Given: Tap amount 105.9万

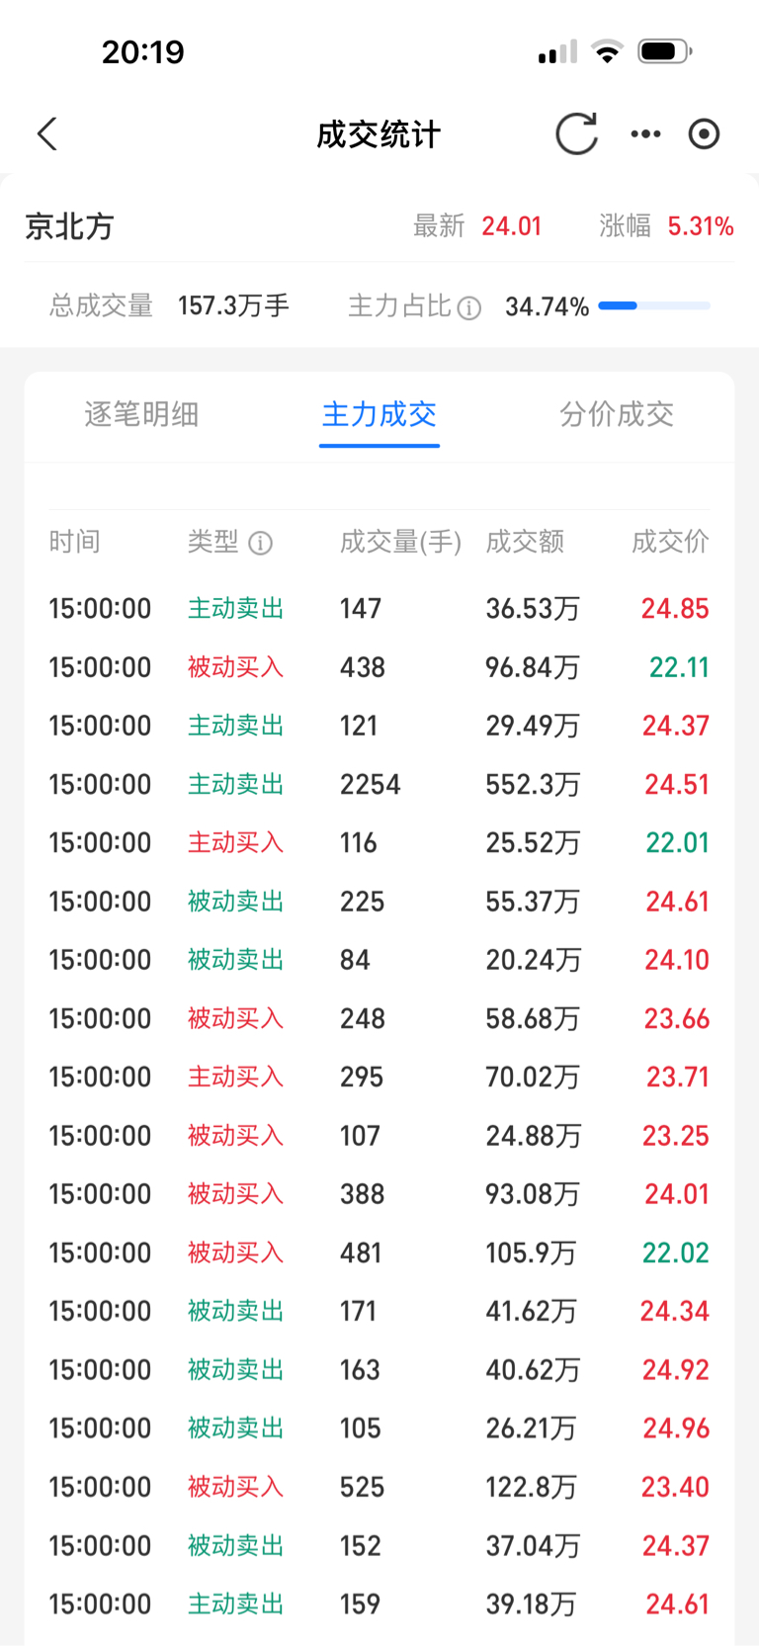Looking at the screenshot, I should 531,1253.
